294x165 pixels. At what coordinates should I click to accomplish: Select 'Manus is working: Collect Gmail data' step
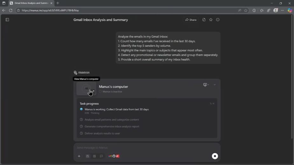pos(116,109)
